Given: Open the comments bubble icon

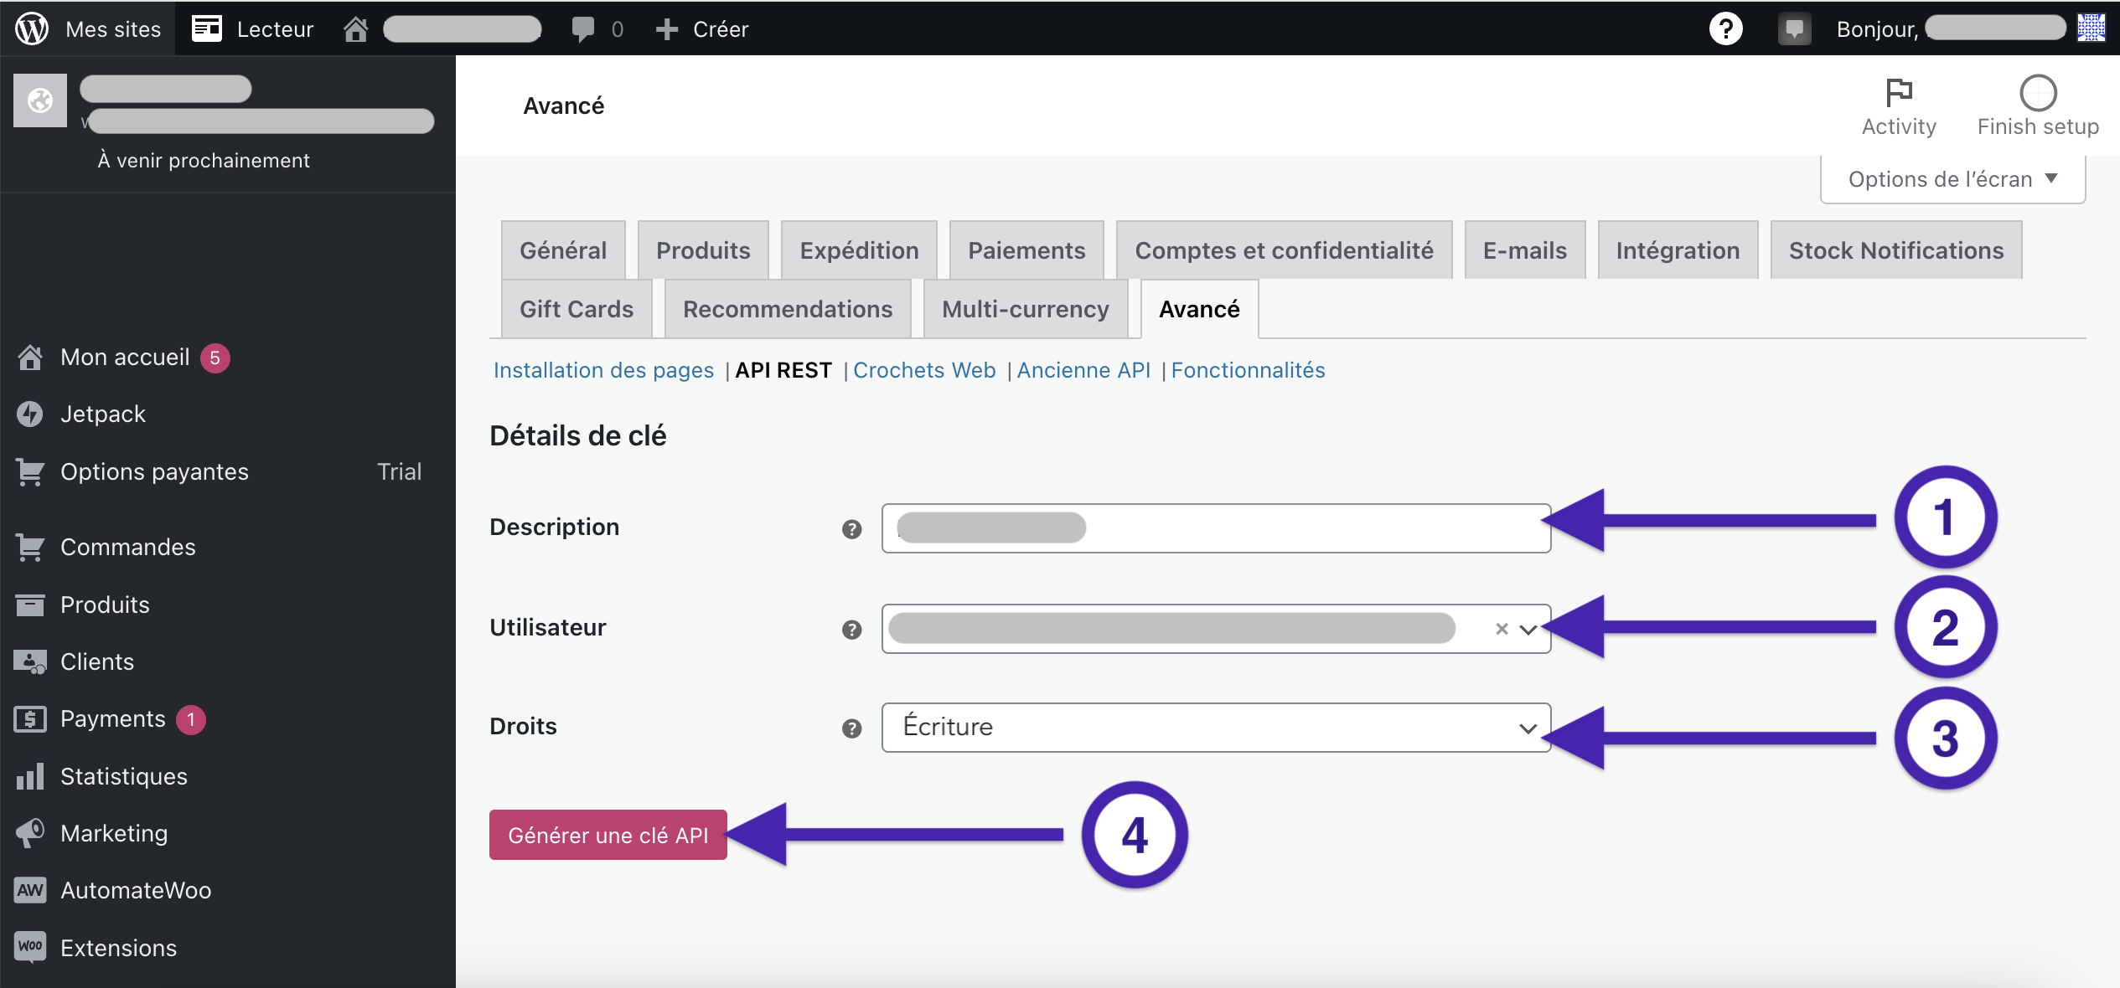Looking at the screenshot, I should pos(582,29).
